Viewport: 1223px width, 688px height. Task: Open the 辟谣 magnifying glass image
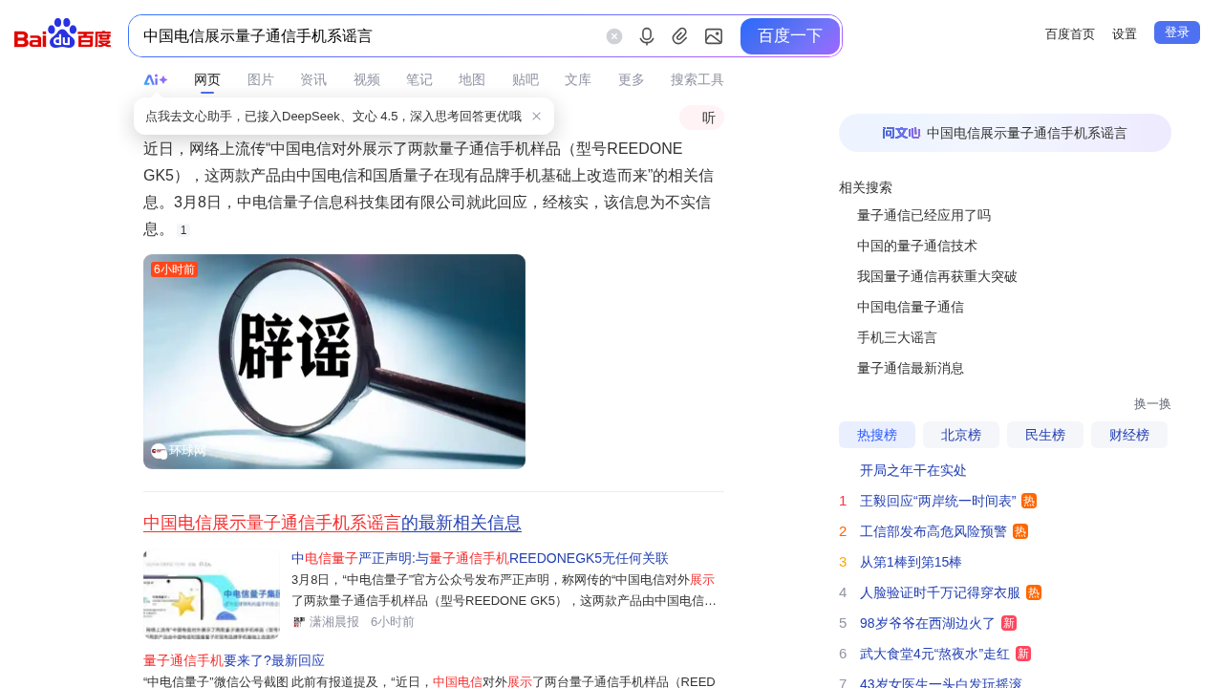(334, 361)
